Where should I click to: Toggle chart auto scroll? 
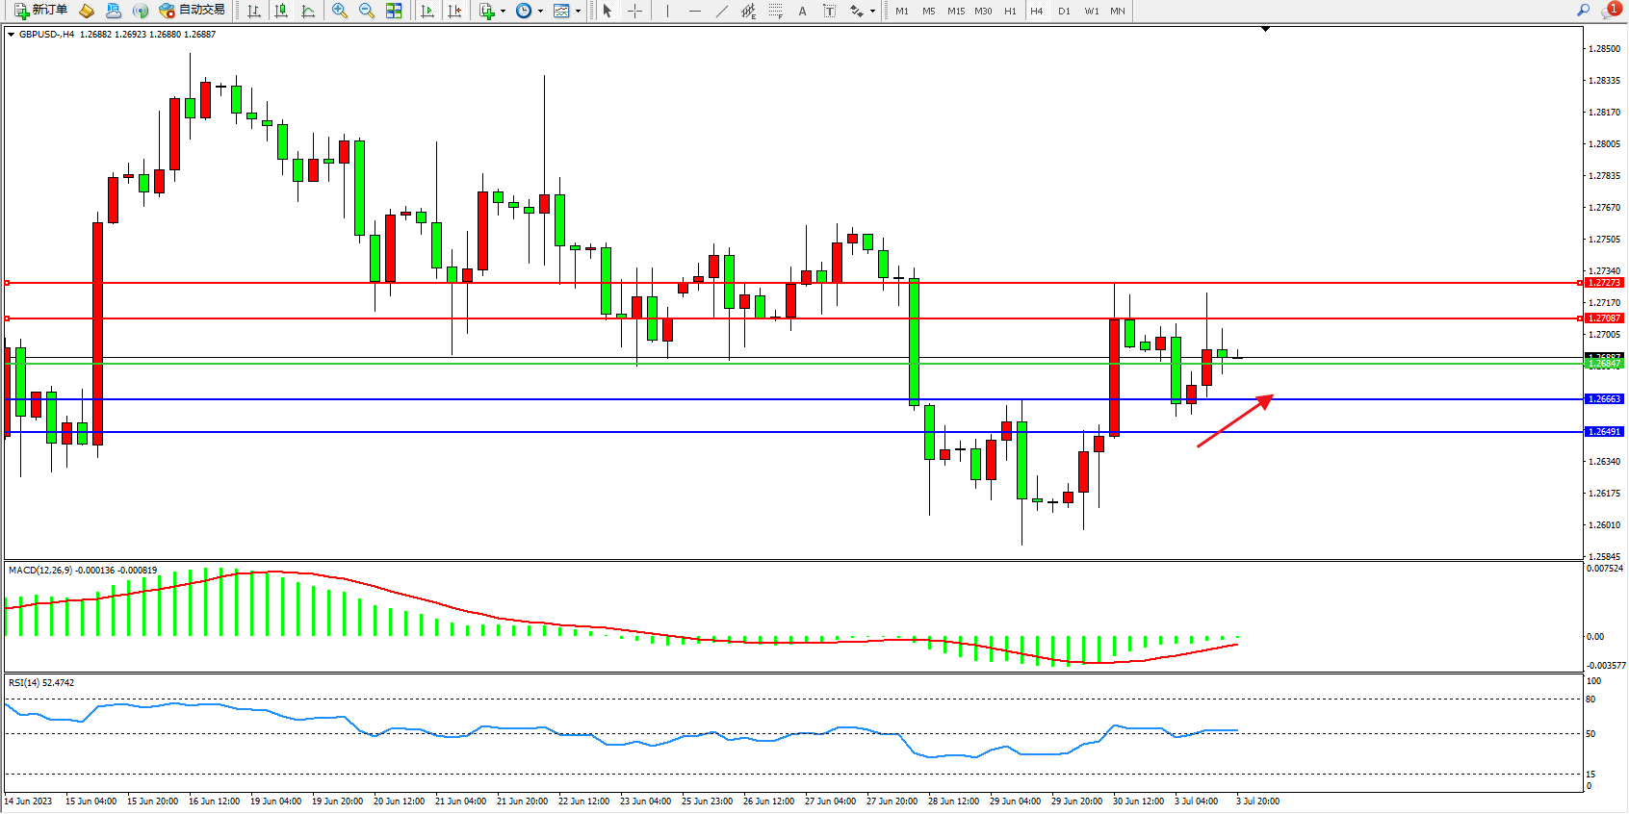[427, 11]
